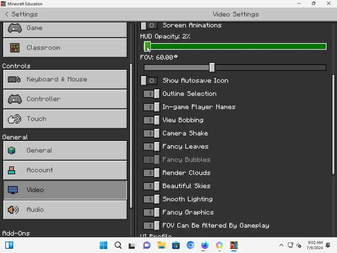337x253 pixels.
Task: Click the FOV slider handle
Action: point(212,68)
